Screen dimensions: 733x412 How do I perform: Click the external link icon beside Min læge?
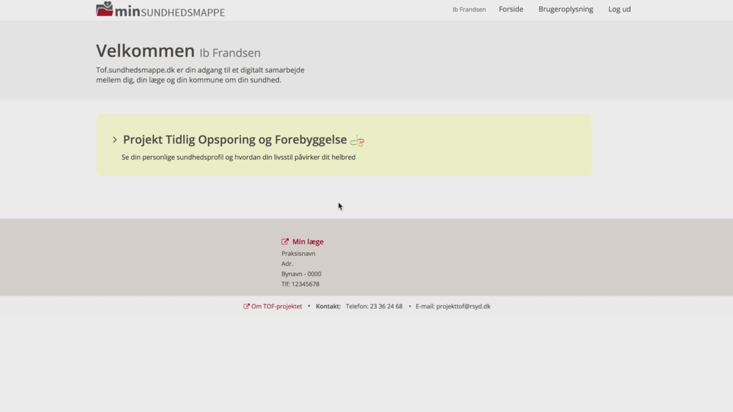coord(285,241)
